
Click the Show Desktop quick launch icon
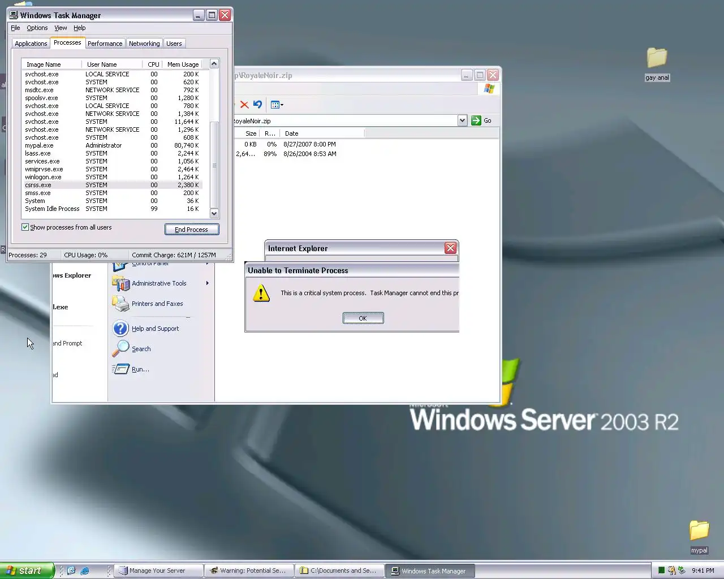click(72, 571)
